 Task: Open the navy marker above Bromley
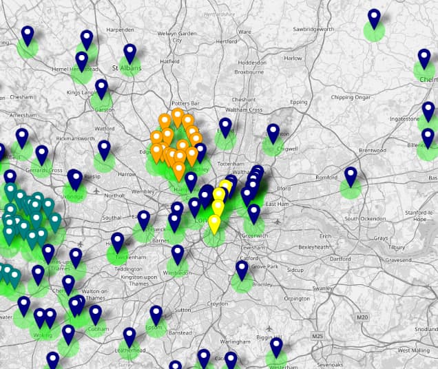(x=242, y=270)
